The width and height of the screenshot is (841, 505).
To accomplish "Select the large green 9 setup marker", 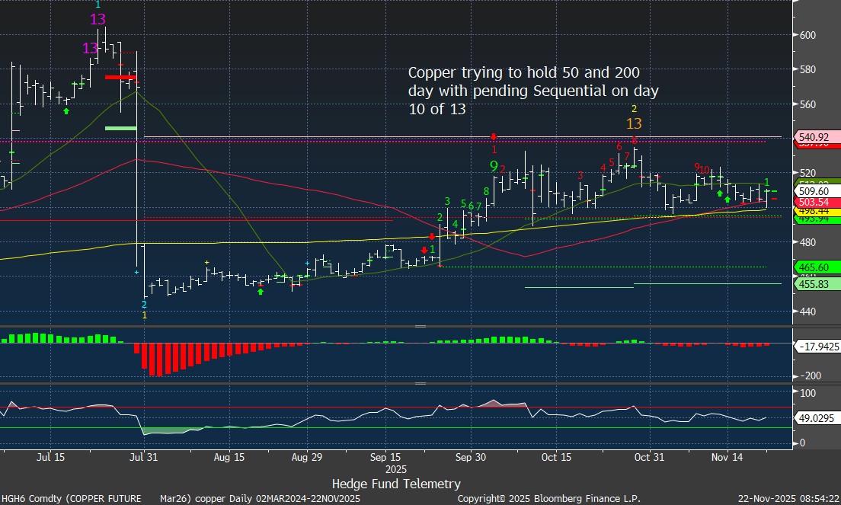I will [x=494, y=165].
